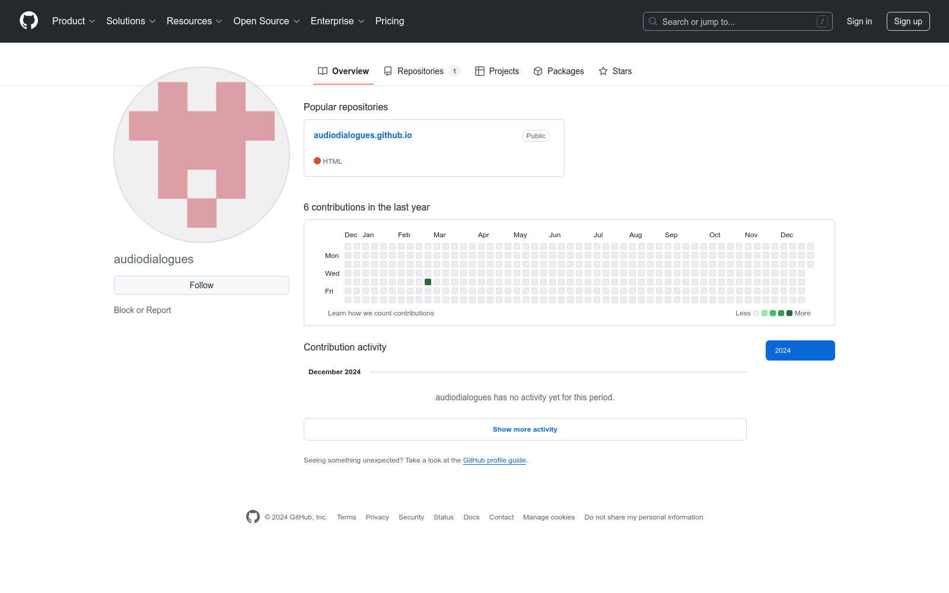Screen dimensions: 949x593
Task: Expand the Enterprise menu
Action: point(337,21)
